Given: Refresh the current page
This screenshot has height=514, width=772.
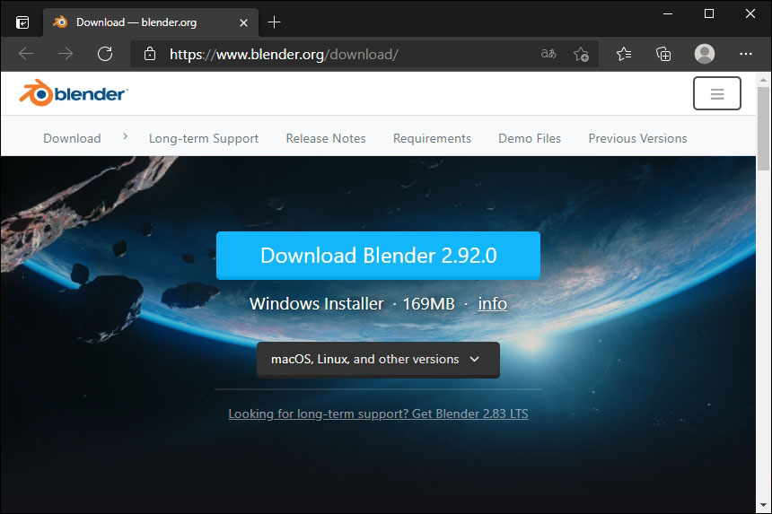Looking at the screenshot, I should click(x=105, y=54).
